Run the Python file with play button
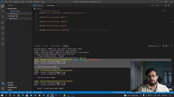174x97 pixels. pos(152,5)
